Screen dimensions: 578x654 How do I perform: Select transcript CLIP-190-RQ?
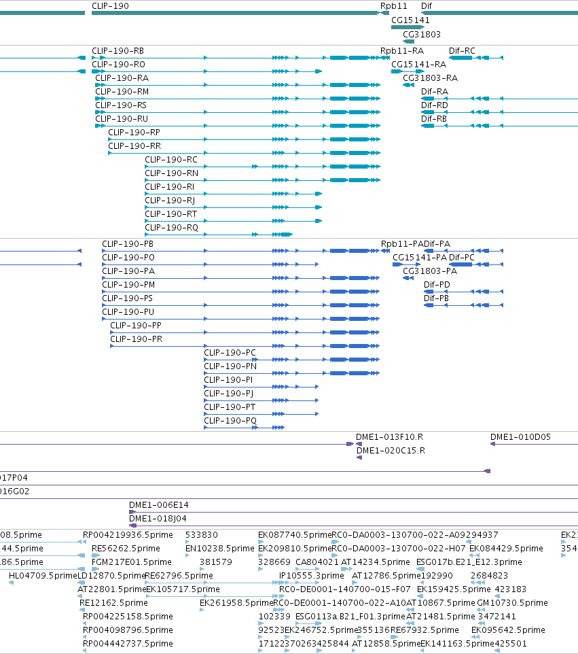coord(171,227)
